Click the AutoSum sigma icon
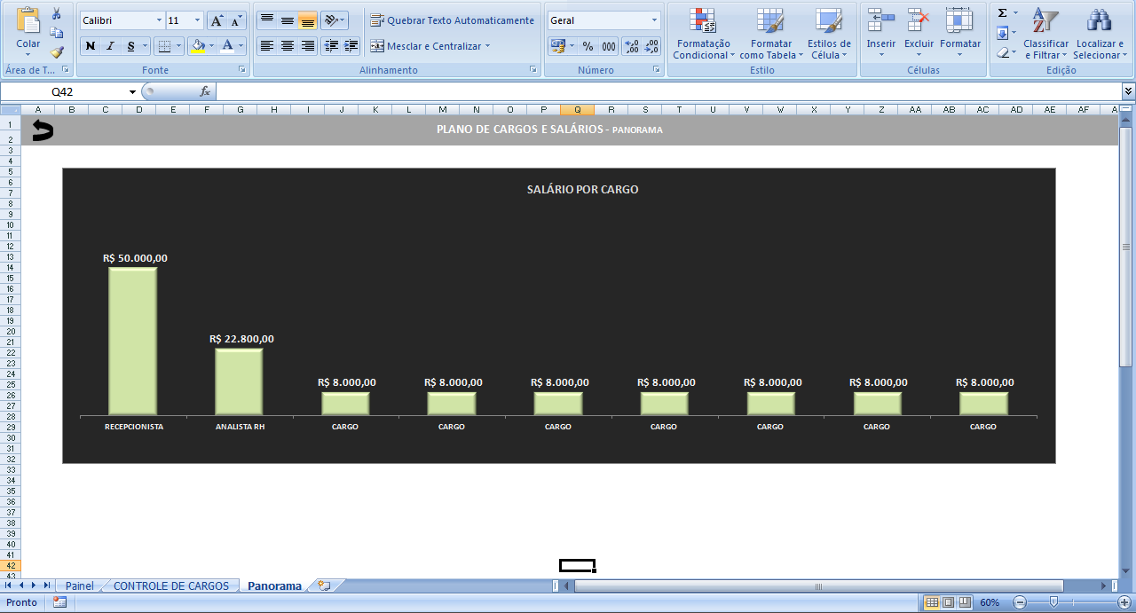Viewport: 1136px width, 613px height. [1002, 13]
